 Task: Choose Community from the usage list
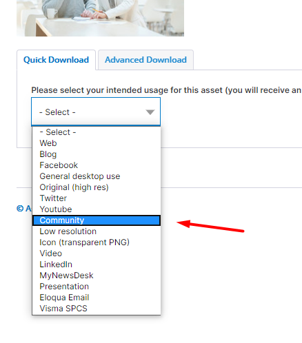point(97,220)
